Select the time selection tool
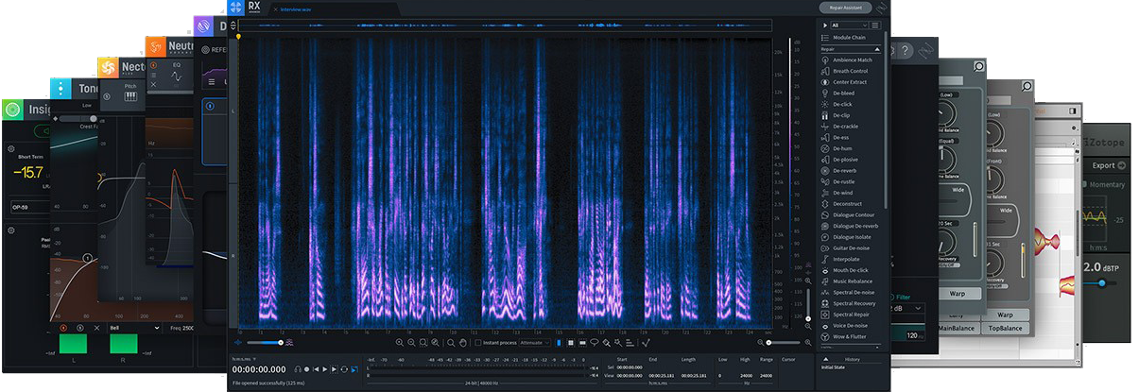Screen dimensions: 1139x392 point(559,342)
